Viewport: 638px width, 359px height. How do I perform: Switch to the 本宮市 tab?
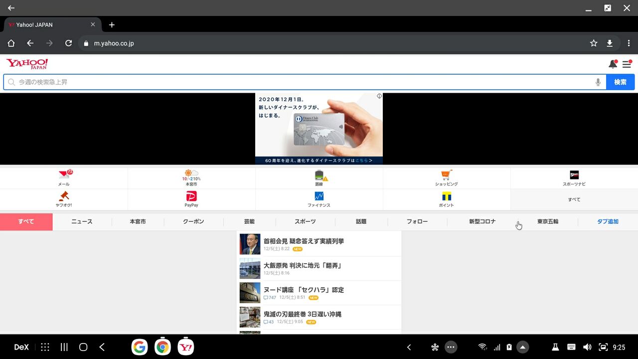pos(138,222)
